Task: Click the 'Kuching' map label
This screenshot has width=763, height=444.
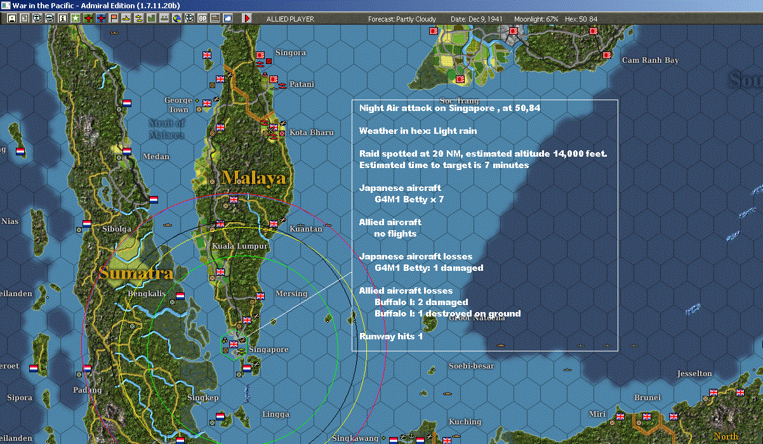Action: 465,422
